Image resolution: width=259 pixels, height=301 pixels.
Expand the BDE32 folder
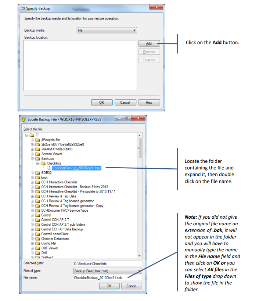[32, 173]
